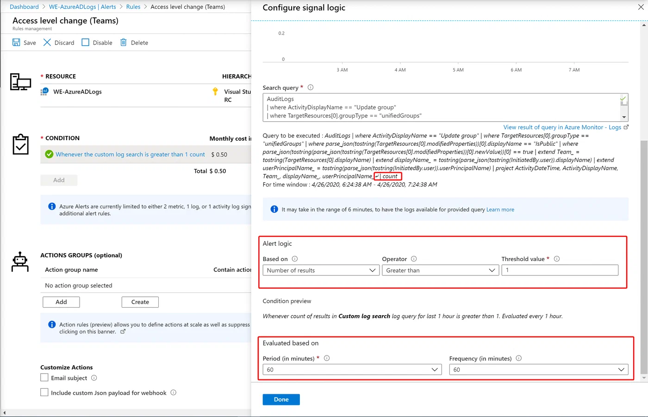
Task: Click the greyed Add condition button
Action: pyautogui.click(x=59, y=180)
